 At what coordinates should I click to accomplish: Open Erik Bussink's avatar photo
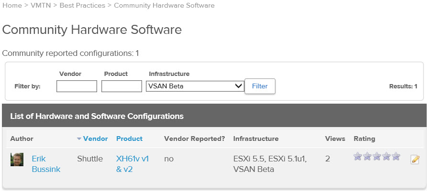coord(17,160)
